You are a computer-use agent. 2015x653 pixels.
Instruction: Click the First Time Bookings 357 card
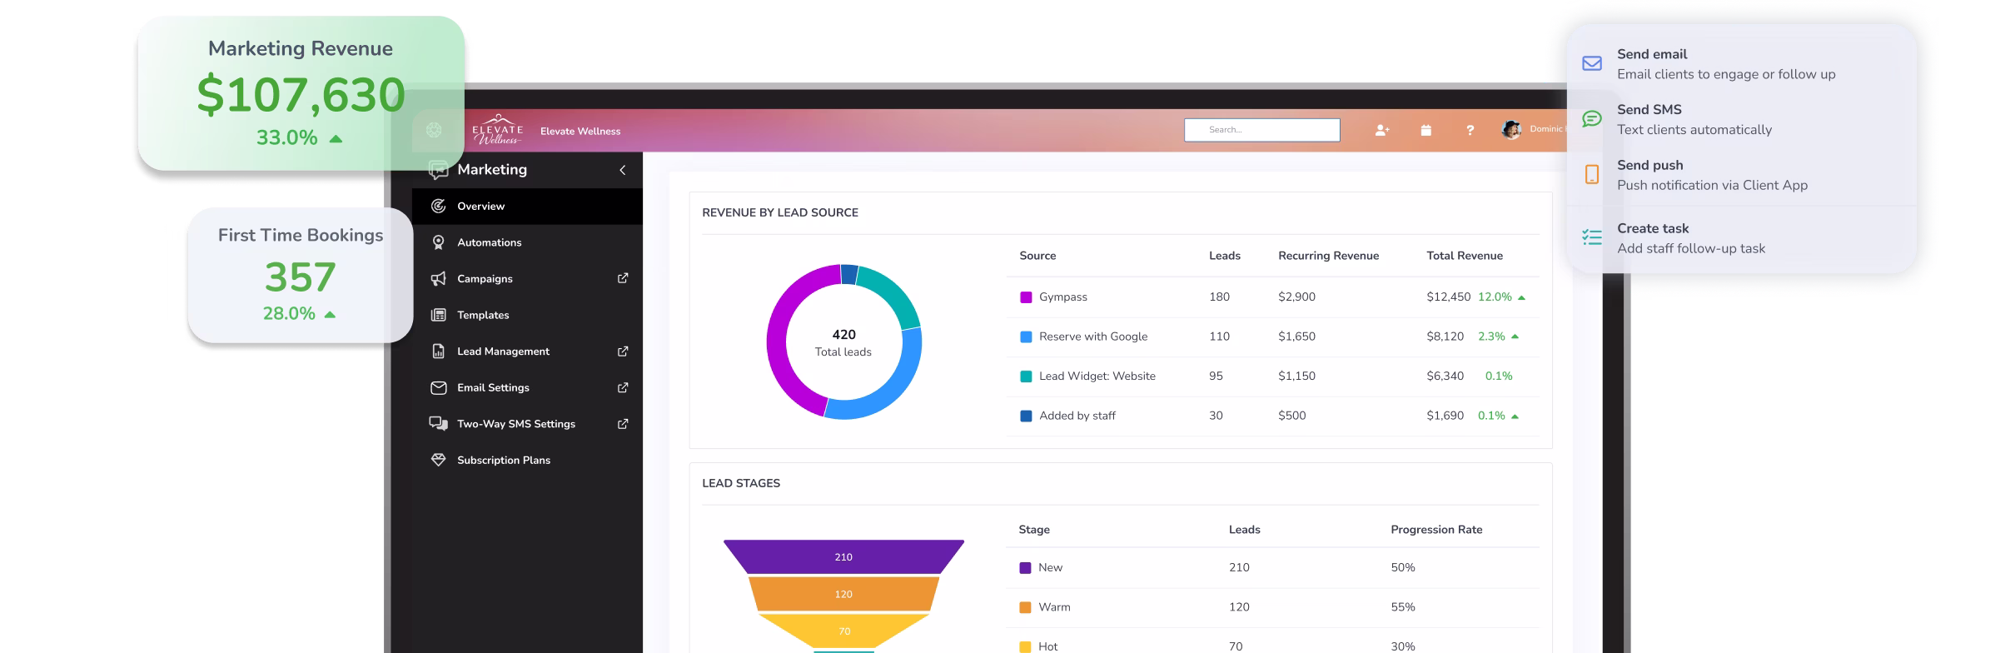point(301,275)
